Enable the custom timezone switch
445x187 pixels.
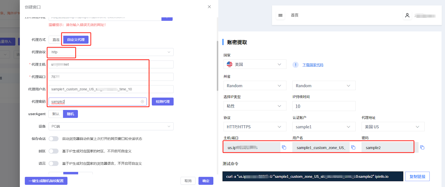click(53, 151)
